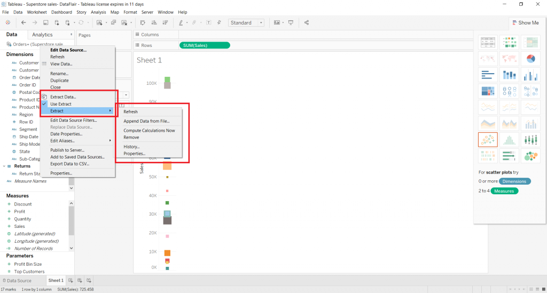
Task: Switch to the Data Source tab
Action: click(x=17, y=280)
